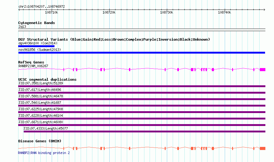This screenshot has width=274, height=162.
Task: Click the %ID:97.4333|Length:45077 duplication label
Action: pyautogui.click(x=46, y=128)
